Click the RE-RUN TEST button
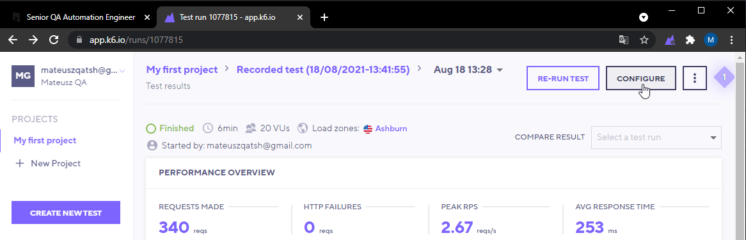The image size is (746, 240). point(563,78)
